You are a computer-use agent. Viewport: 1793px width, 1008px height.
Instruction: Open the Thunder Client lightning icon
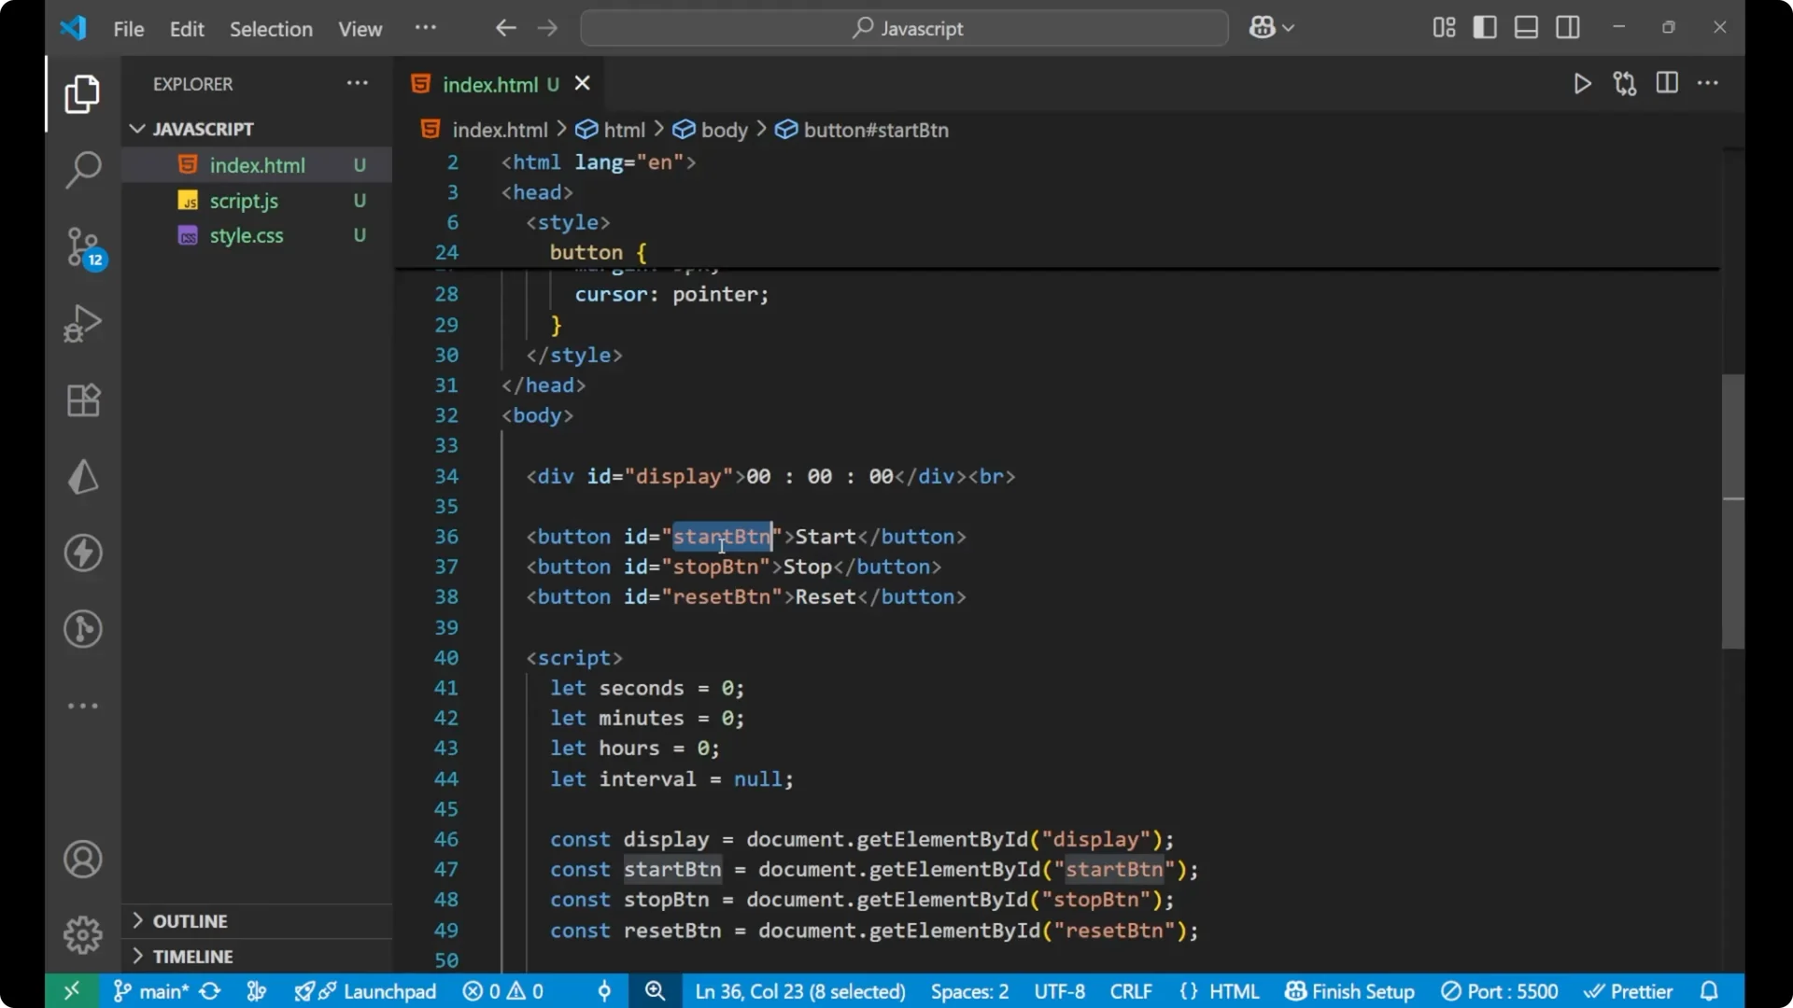tap(82, 553)
